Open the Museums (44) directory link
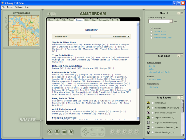Image resolution: width=186 pixels, height=140 pixels. [90, 49]
